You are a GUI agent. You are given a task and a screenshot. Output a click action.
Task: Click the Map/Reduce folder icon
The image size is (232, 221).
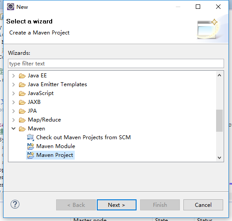(22, 120)
